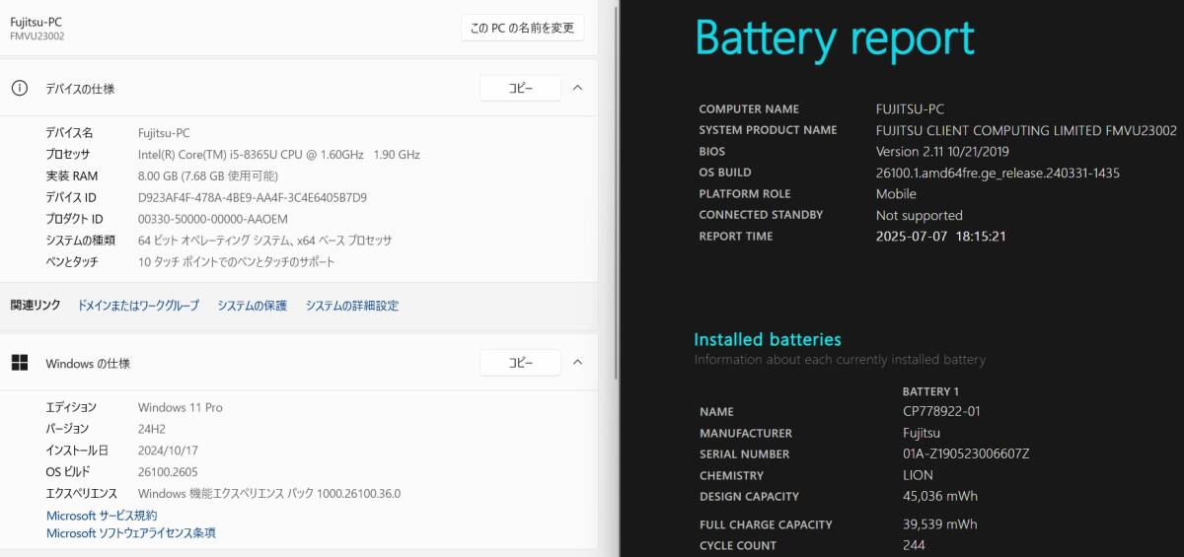The height and width of the screenshot is (557, 1184).
Task: Select the OS ビルド value 26100.2605
Action: [x=168, y=472]
